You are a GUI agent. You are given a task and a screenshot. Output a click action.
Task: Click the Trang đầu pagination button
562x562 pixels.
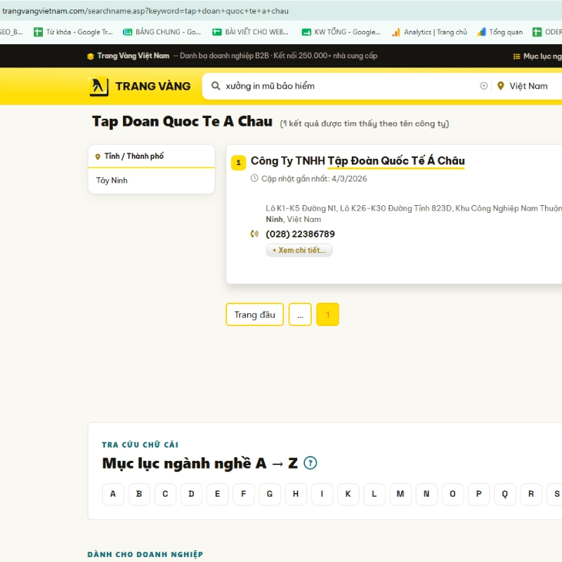[x=255, y=315]
